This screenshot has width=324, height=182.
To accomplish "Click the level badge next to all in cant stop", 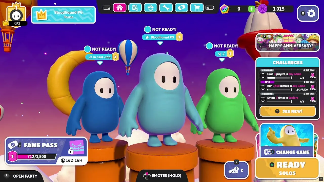I will coord(115,57).
